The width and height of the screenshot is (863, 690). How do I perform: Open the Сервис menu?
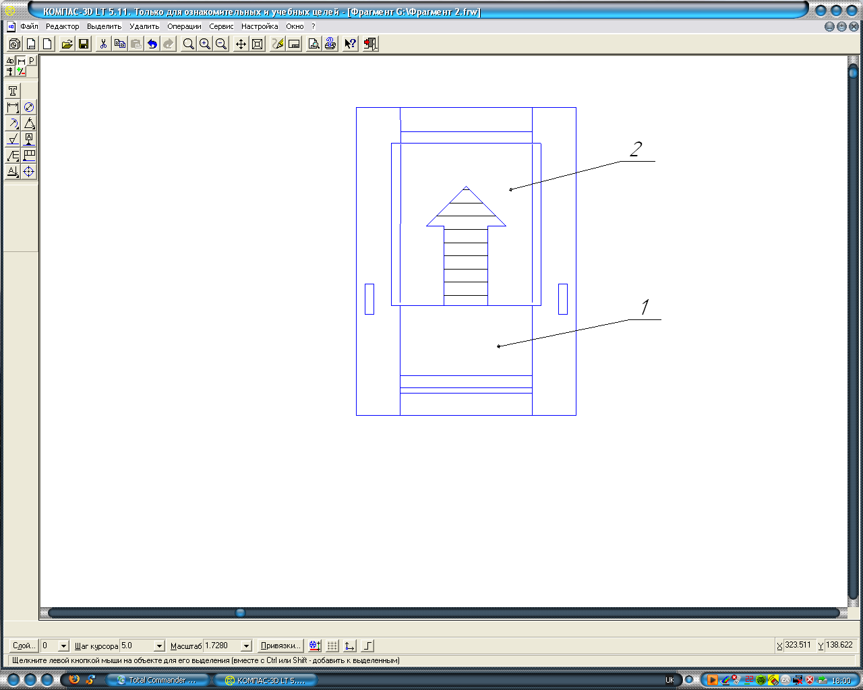(221, 26)
